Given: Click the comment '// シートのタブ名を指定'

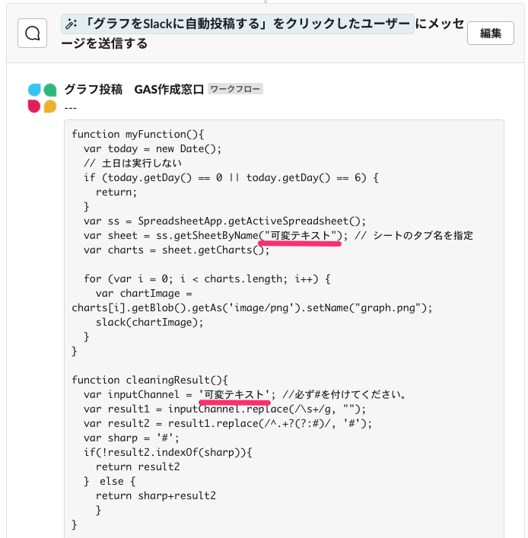Looking at the screenshot, I should (414, 236).
